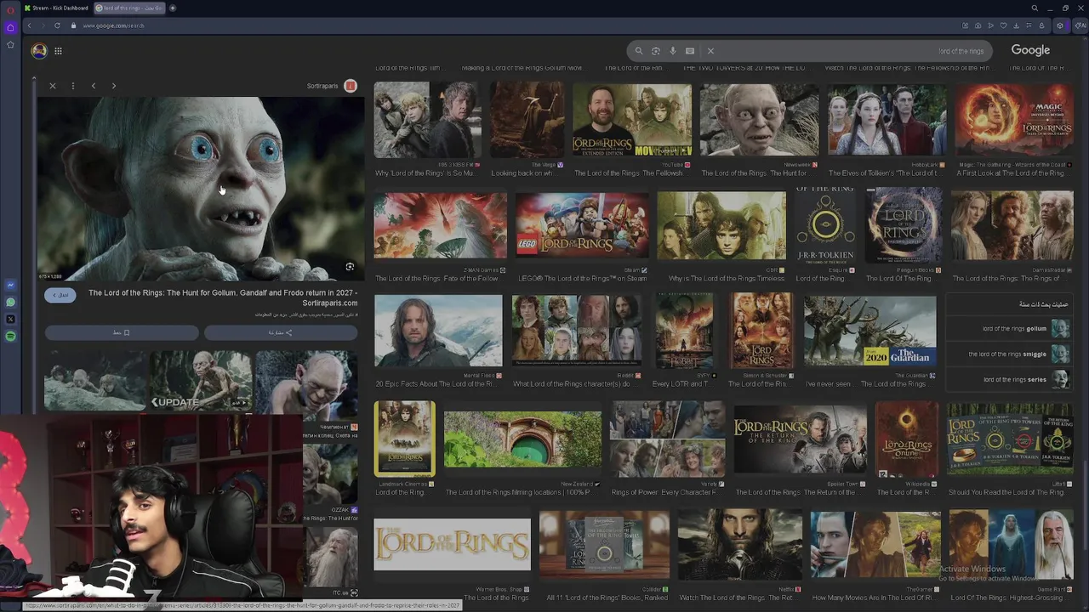Click the search magnifier in Google box
Image resolution: width=1089 pixels, height=612 pixels.
(639, 51)
